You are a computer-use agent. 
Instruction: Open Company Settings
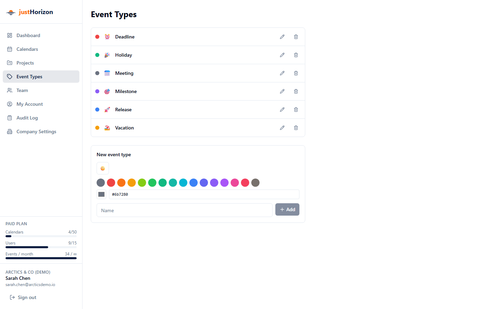tap(41, 131)
